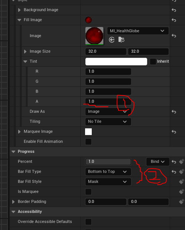Reset Marquee Image to default arrow
Screen dimensions: 185x230
tap(174, 132)
